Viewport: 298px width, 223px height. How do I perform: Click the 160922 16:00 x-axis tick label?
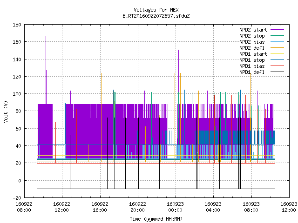(100, 207)
